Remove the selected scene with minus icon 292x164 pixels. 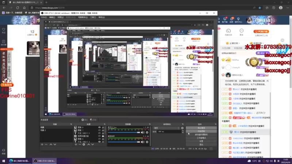point(46,144)
